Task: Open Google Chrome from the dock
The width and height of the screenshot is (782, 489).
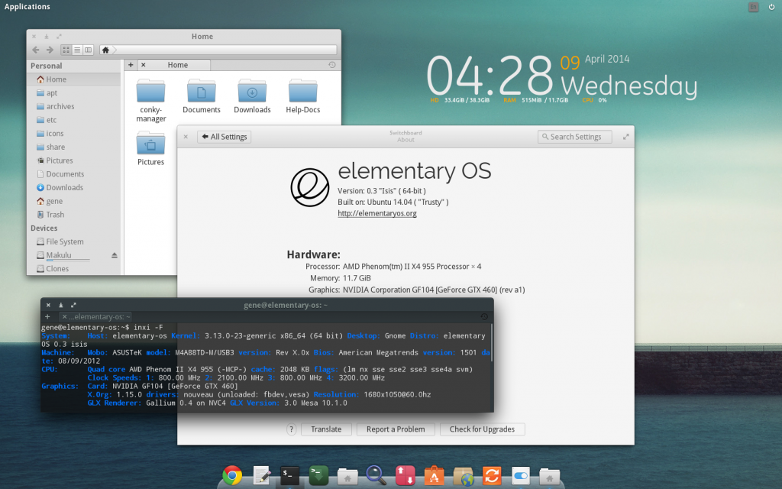Action: (231, 475)
